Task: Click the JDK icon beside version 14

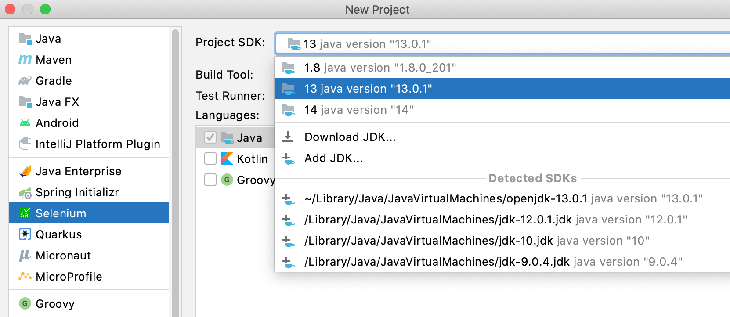Action: 288,110
